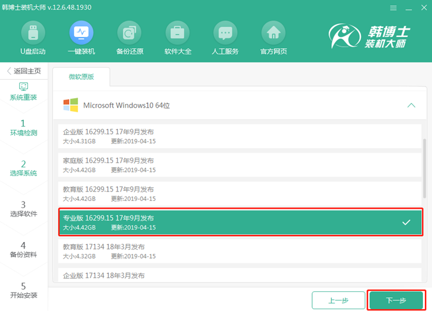Open the 软件大全 software collection icon

pyautogui.click(x=177, y=33)
